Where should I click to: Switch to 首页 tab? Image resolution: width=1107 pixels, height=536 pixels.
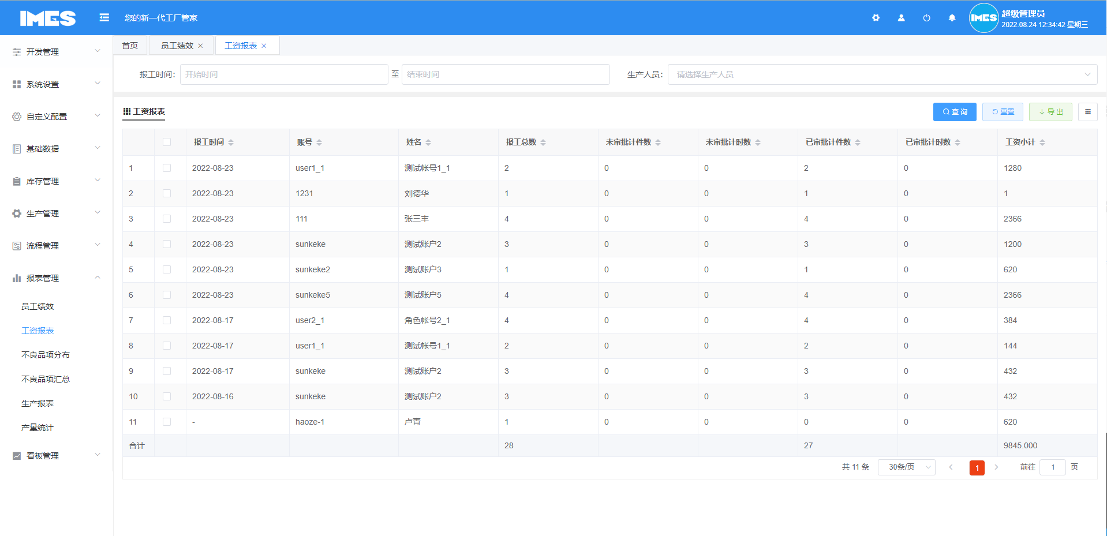point(130,46)
